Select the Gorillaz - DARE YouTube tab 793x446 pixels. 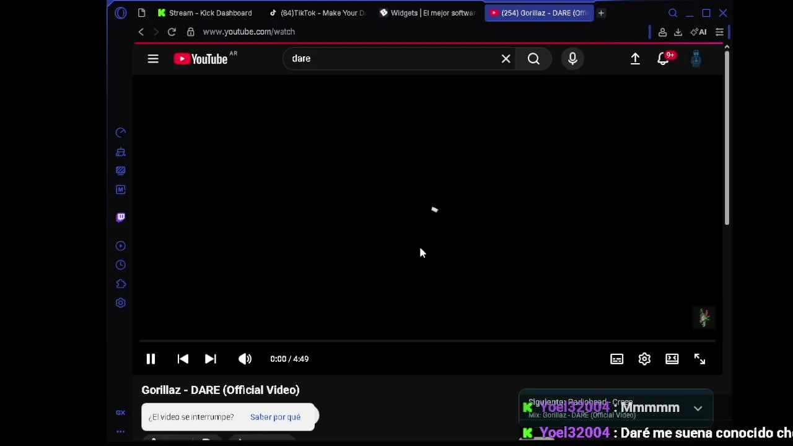pyautogui.click(x=539, y=13)
